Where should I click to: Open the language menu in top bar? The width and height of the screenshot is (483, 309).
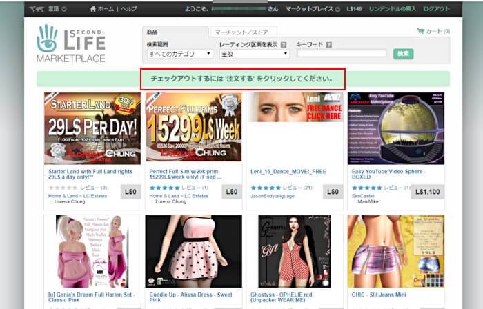[57, 9]
